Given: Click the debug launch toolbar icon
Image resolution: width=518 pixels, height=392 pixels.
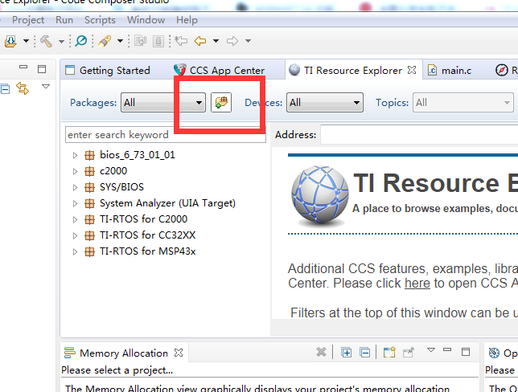Looking at the screenshot, I should click(10, 41).
